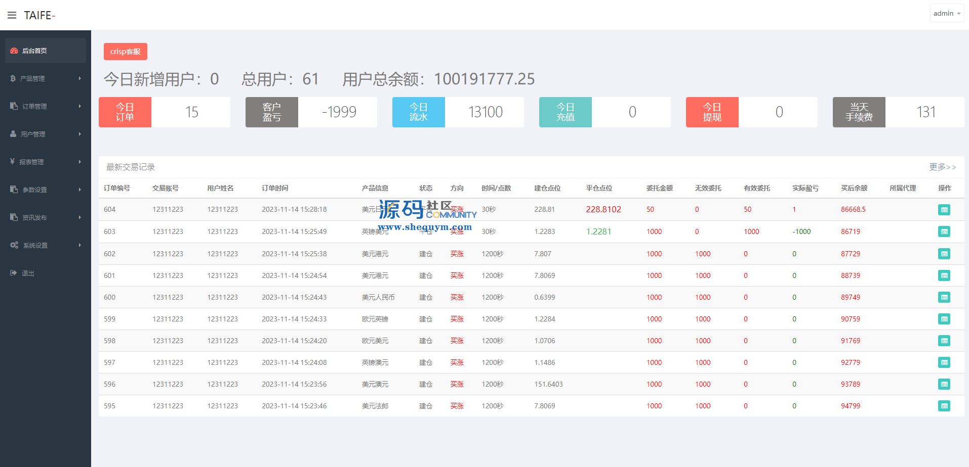Click the document icon beside 订单管理

point(14,106)
